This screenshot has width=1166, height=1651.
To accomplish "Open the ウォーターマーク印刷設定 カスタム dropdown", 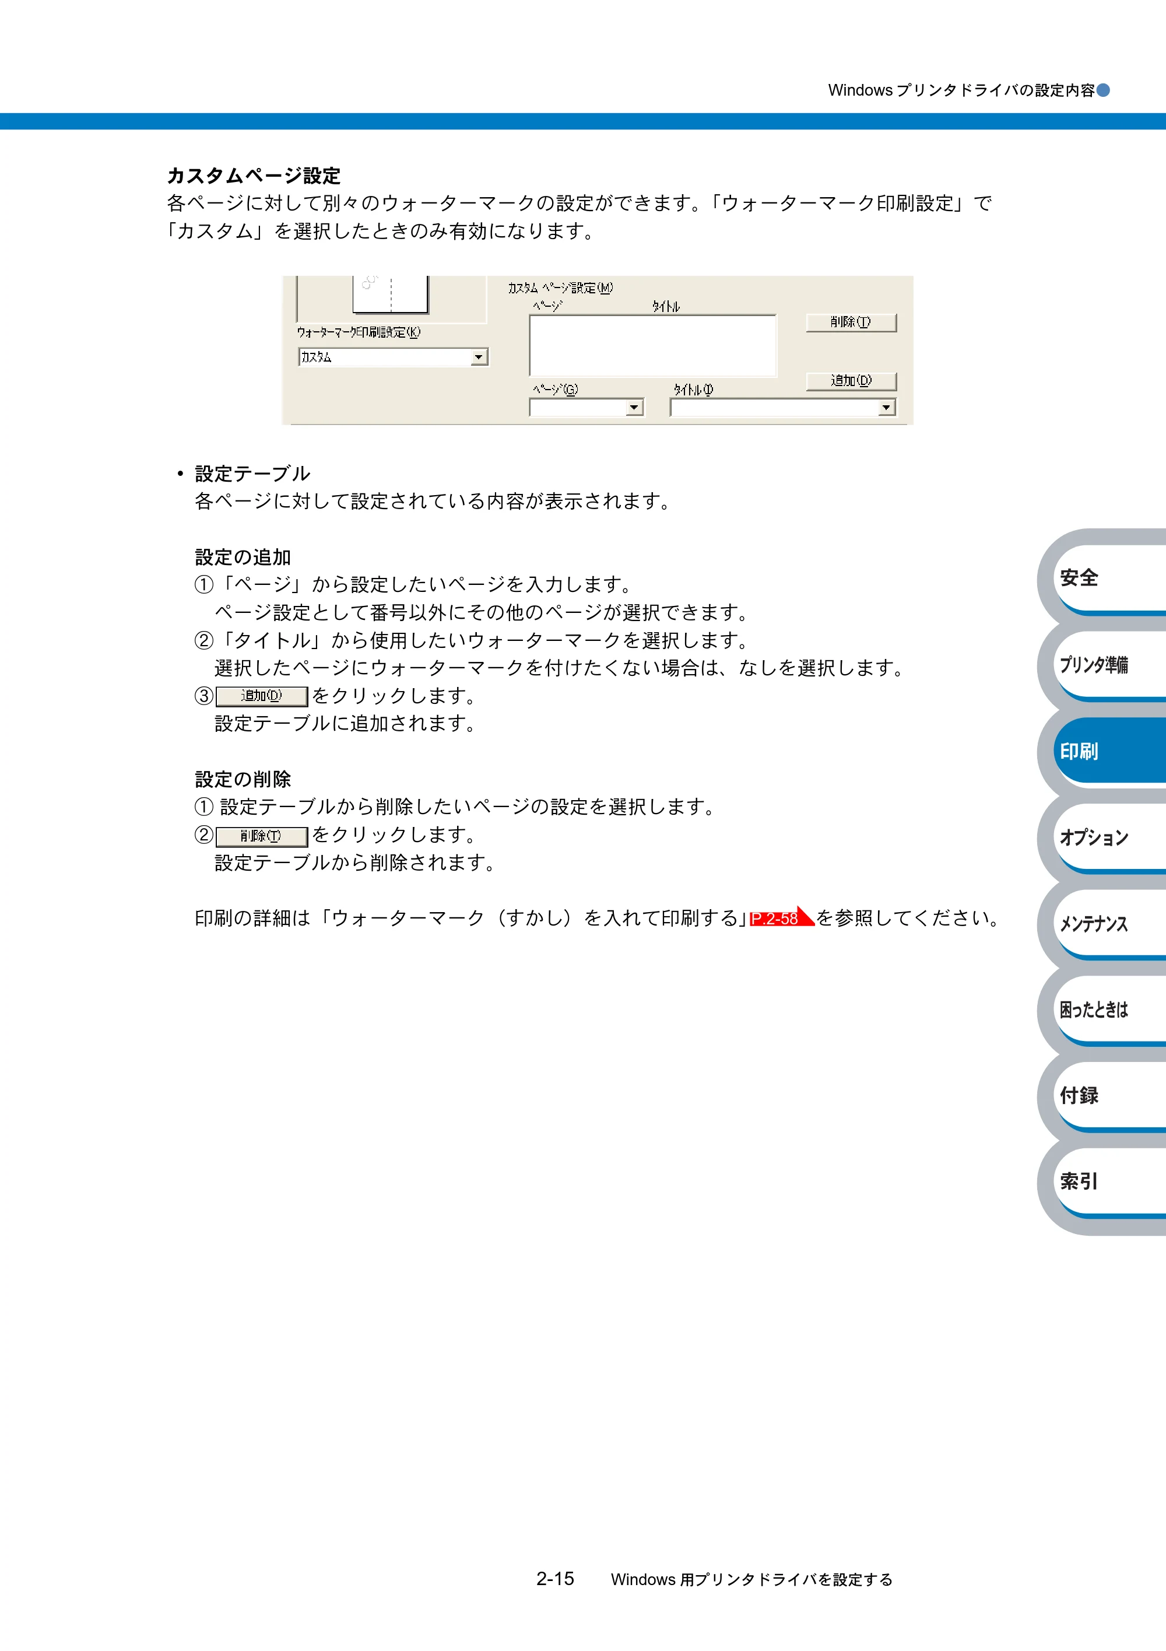I will [x=393, y=357].
